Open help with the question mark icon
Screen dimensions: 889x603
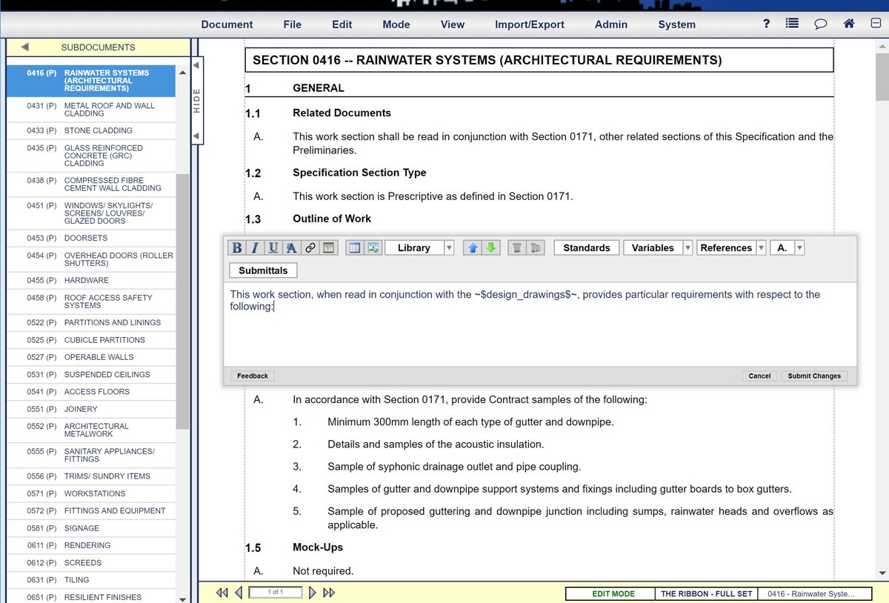click(766, 24)
